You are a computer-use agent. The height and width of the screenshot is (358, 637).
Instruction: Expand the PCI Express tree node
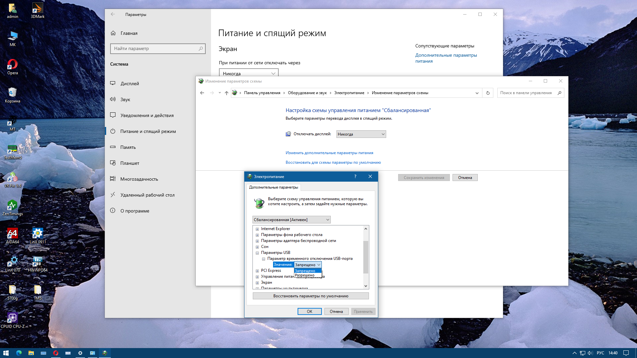tap(257, 271)
